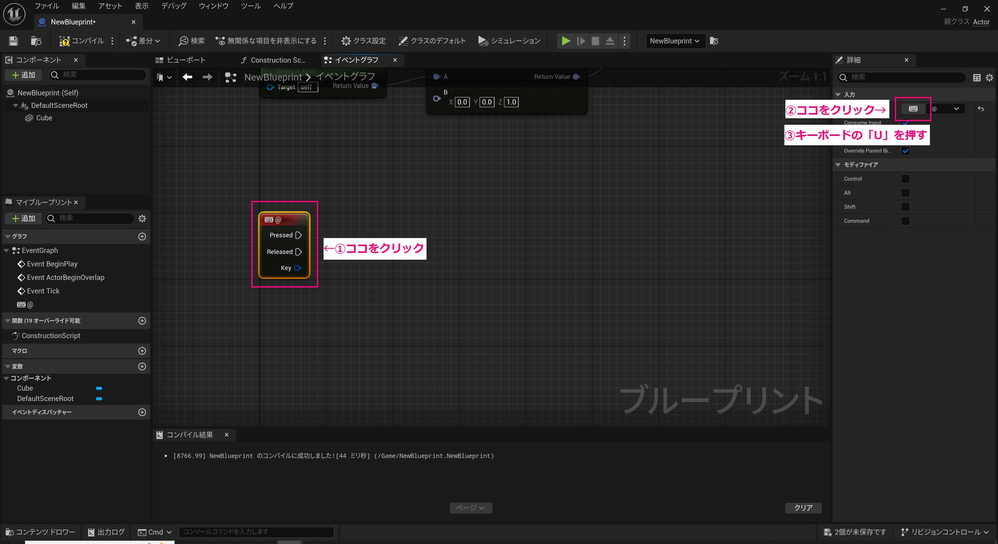Collapse the DefaultSceneRoot tree arrow
This screenshot has width=998, height=544.
coord(16,105)
